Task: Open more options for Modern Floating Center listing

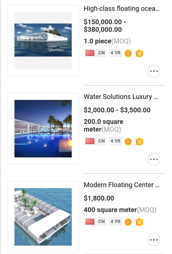Action: [x=154, y=240]
